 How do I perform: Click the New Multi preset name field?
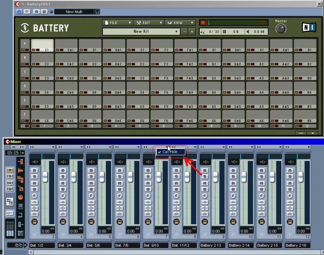tap(74, 12)
